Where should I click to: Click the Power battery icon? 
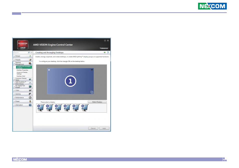click(x=30, y=101)
